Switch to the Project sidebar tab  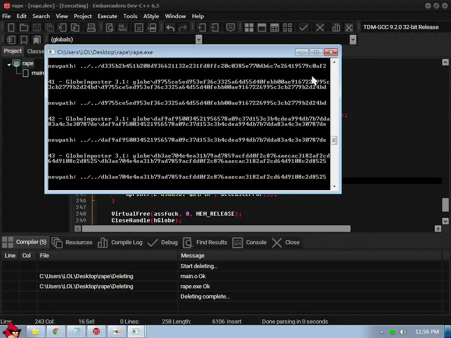(13, 51)
